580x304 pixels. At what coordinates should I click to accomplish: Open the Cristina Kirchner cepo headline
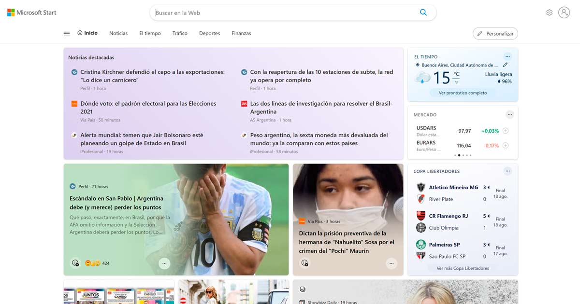[x=152, y=76]
